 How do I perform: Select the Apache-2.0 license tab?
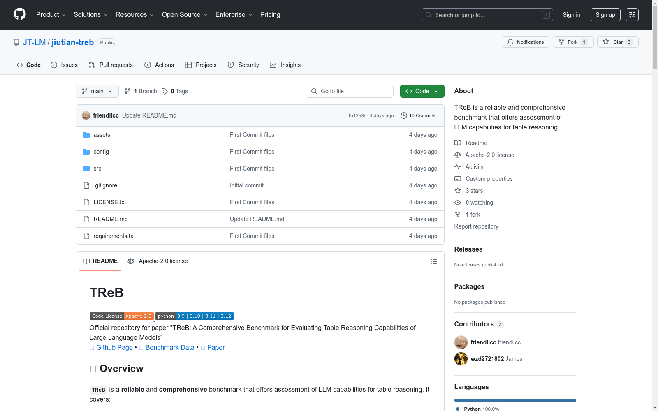click(158, 261)
